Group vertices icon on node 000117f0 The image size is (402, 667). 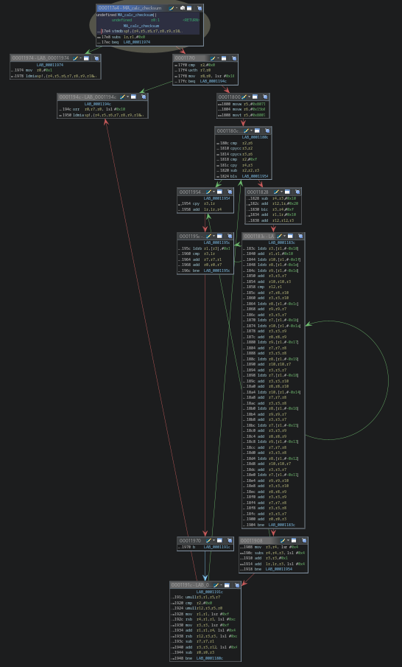pyautogui.click(x=233, y=58)
